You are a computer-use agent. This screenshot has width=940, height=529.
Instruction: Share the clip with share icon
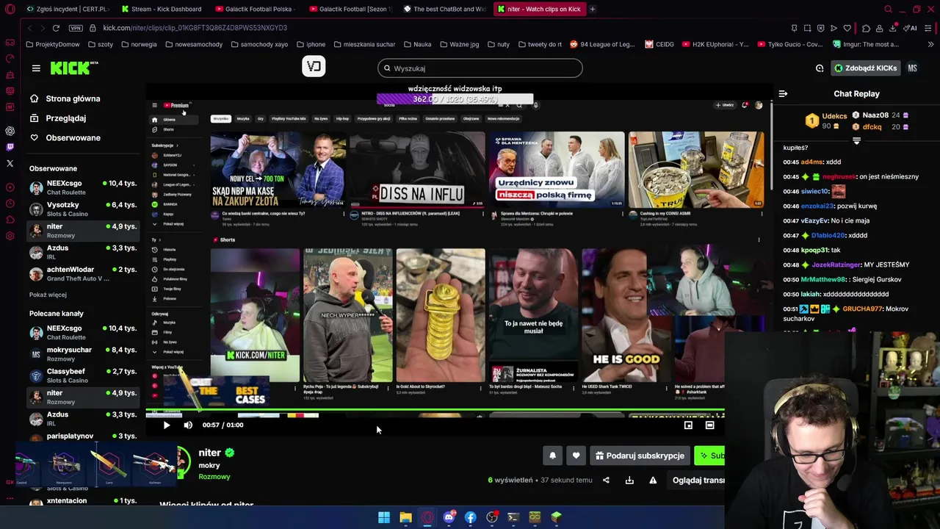tap(606, 481)
